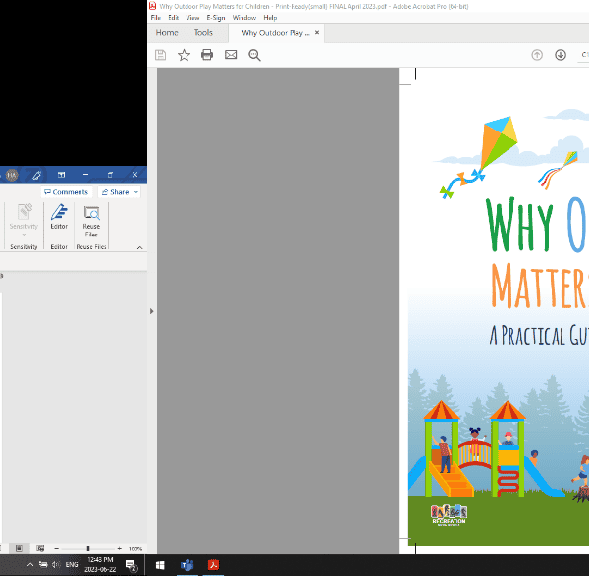The image size is (589, 576).
Task: Switch to the Tools tab in Acrobat
Action: point(203,33)
